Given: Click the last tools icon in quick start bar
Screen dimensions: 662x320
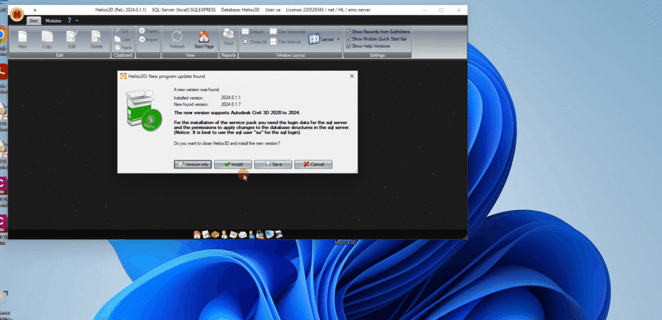Looking at the screenshot, I should tap(279, 235).
